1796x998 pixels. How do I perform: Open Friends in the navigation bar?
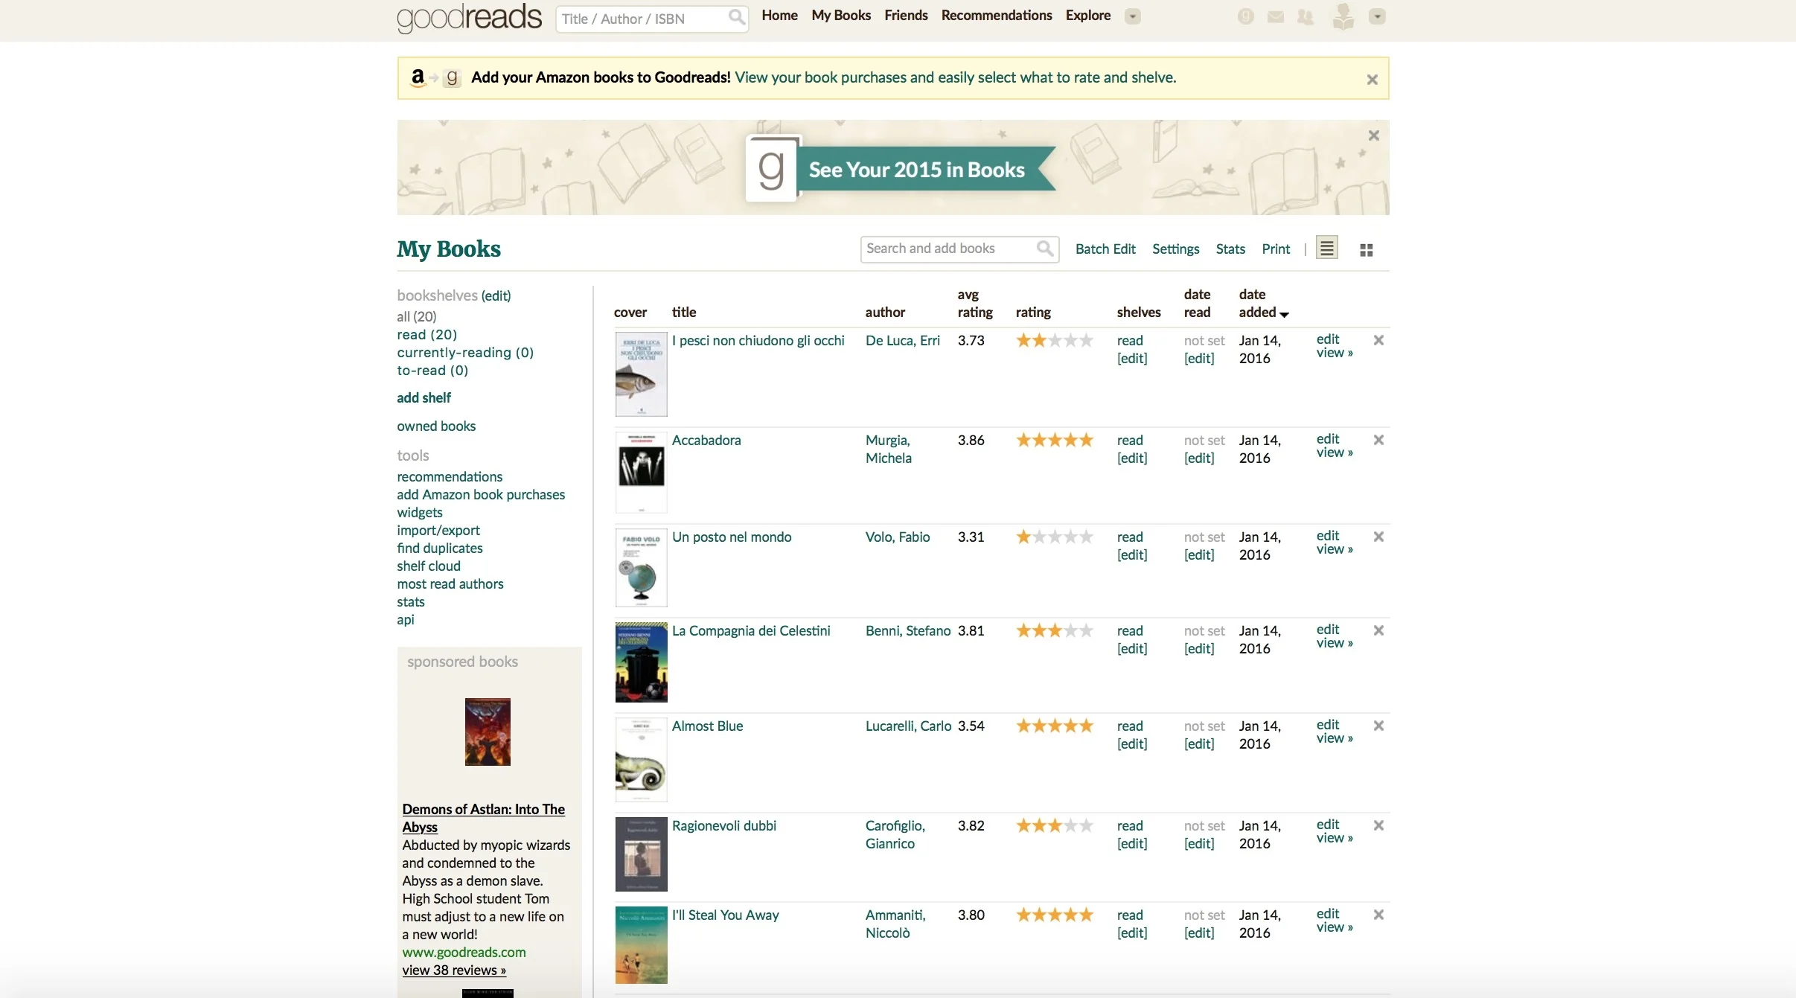[x=906, y=16]
